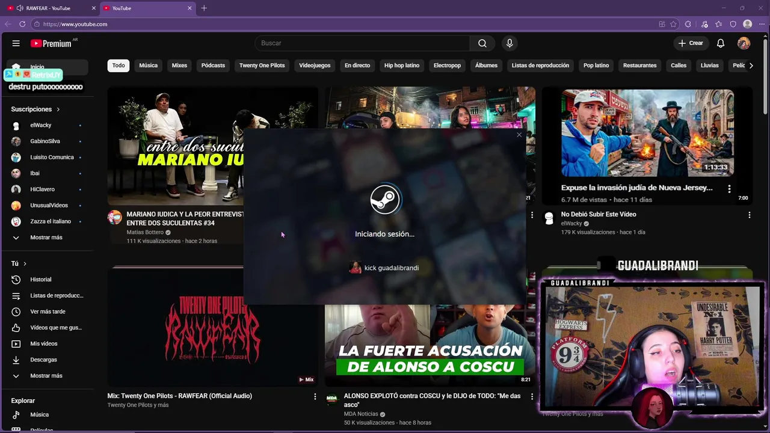Click the magnifying glass search button
The image size is (770, 433).
pos(482,43)
